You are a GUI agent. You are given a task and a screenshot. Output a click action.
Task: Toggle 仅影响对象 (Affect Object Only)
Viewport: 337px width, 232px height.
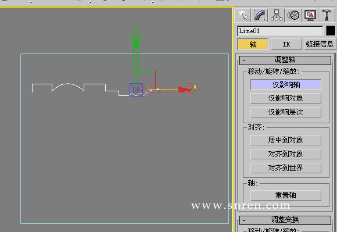point(286,98)
